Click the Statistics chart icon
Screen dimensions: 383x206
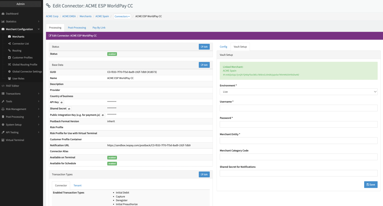(3, 21)
